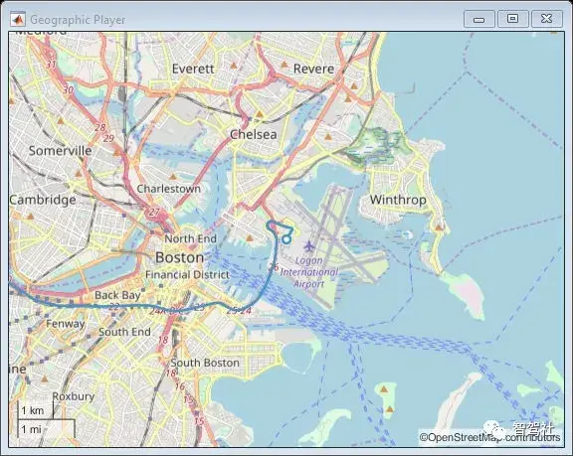Click the 'Winthrop' map label
573x456 pixels.
click(x=398, y=200)
